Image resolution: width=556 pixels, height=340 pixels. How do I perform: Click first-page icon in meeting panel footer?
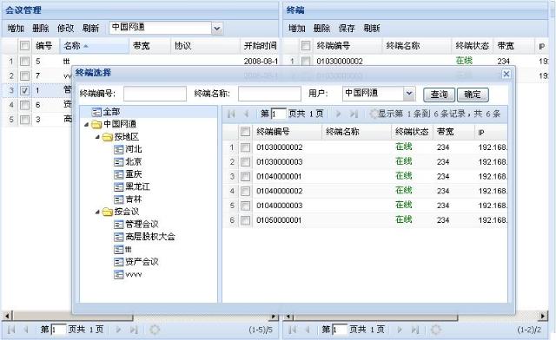[11, 330]
